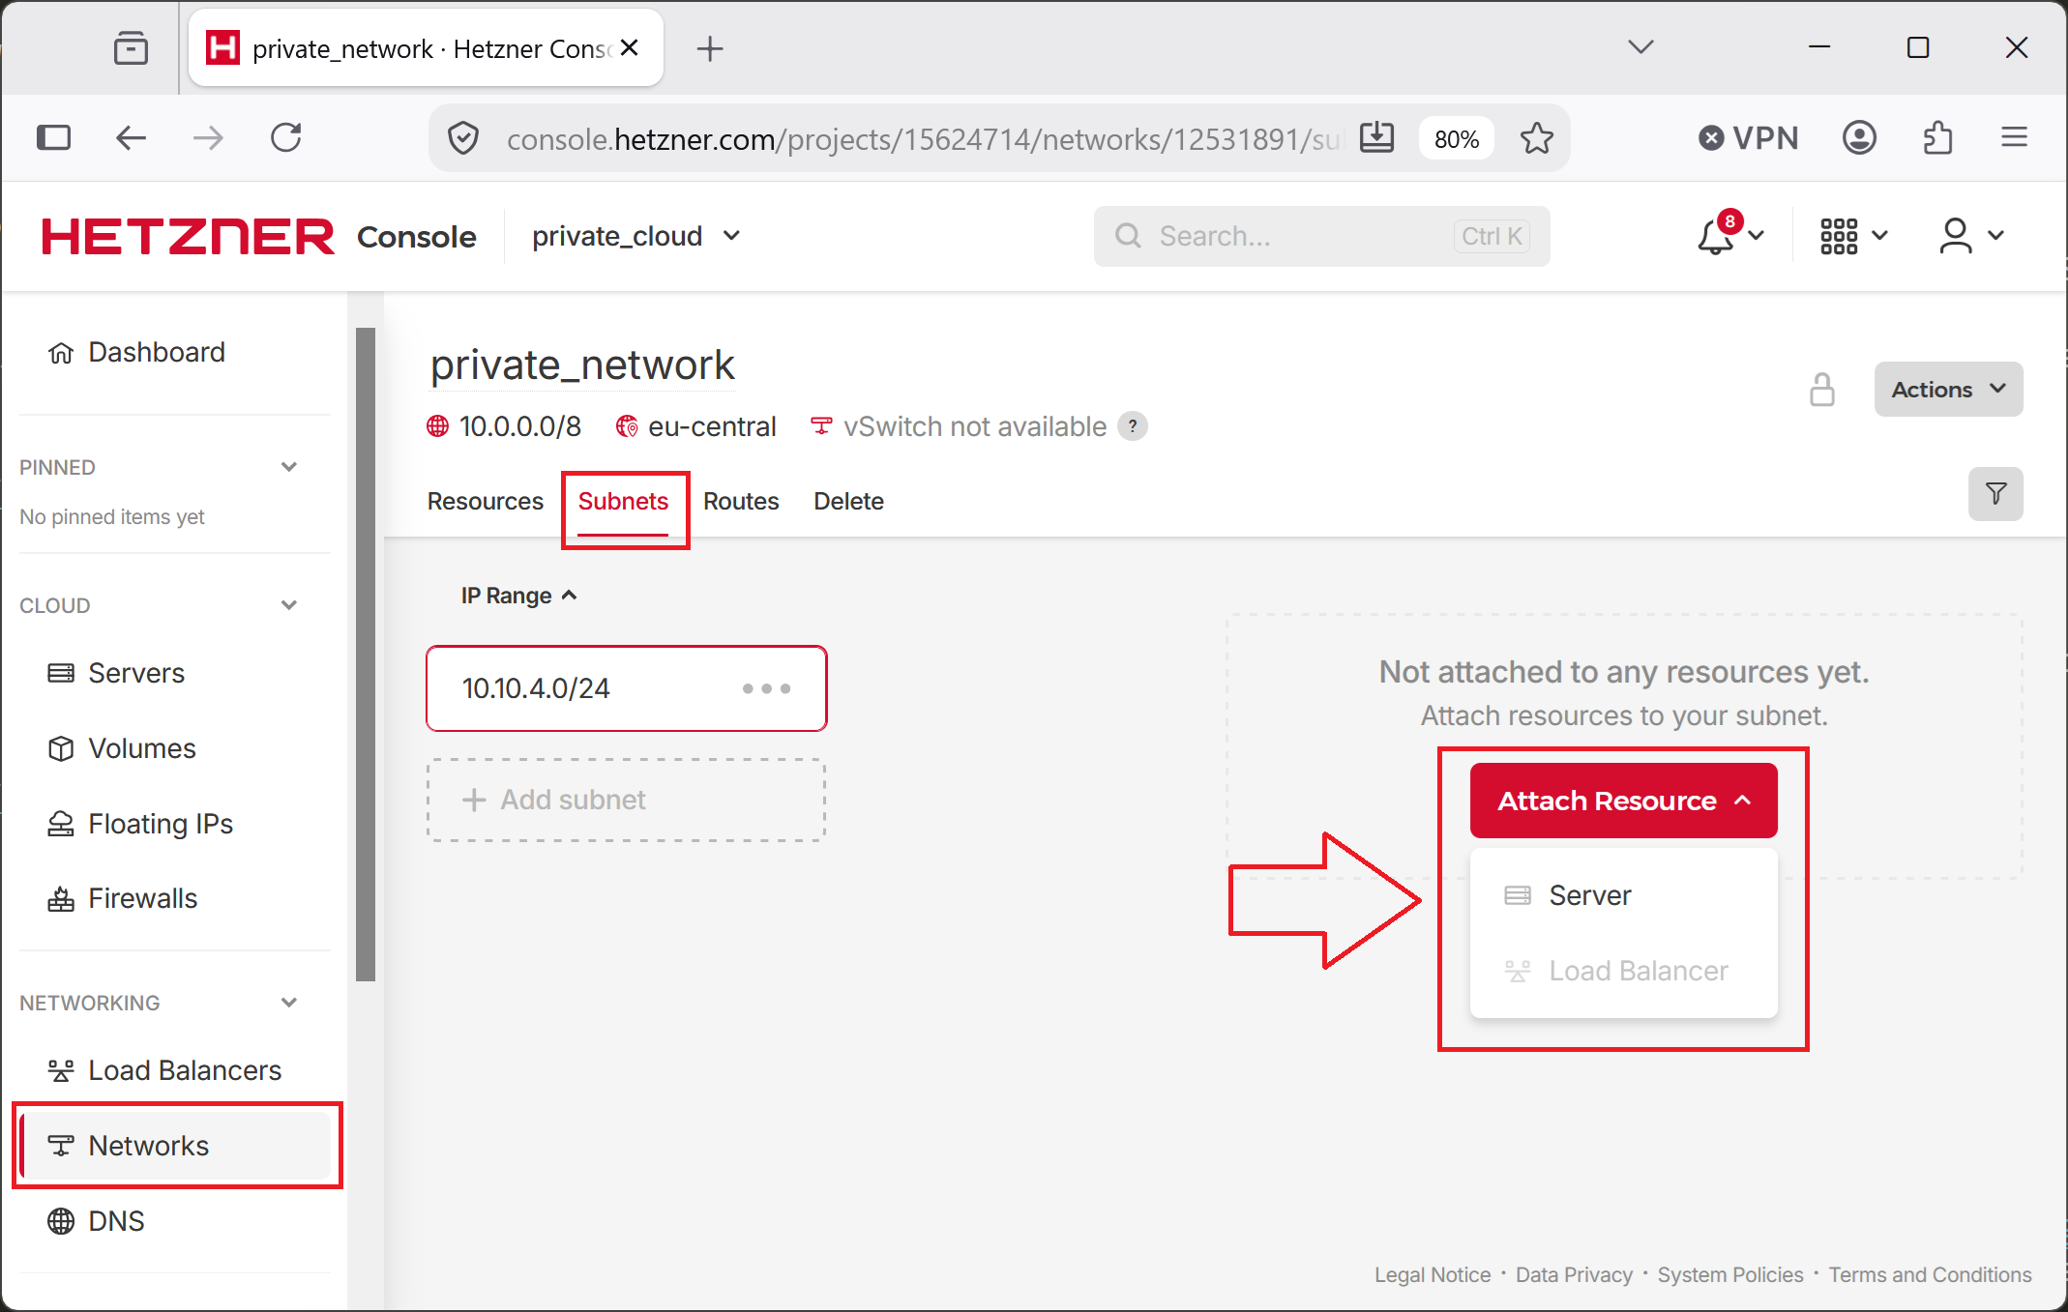
Task: Select the 10.10.4.0/24 subnet card
Action: coord(627,688)
